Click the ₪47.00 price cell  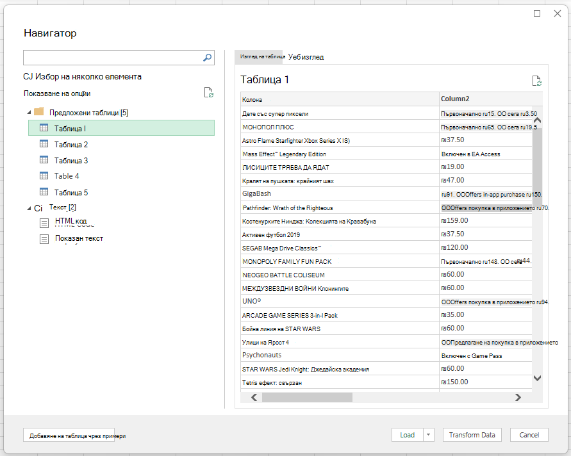pyautogui.click(x=486, y=180)
